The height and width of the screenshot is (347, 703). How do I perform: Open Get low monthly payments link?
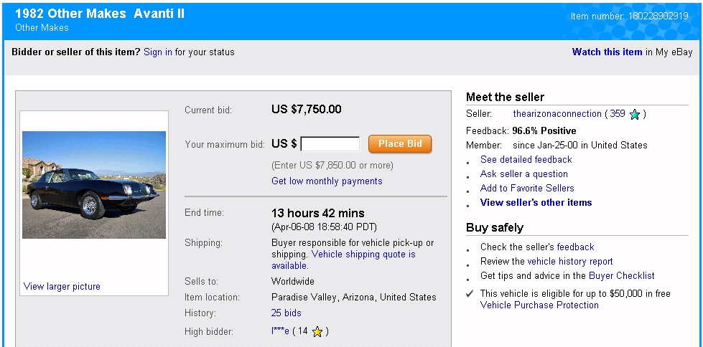point(327,181)
